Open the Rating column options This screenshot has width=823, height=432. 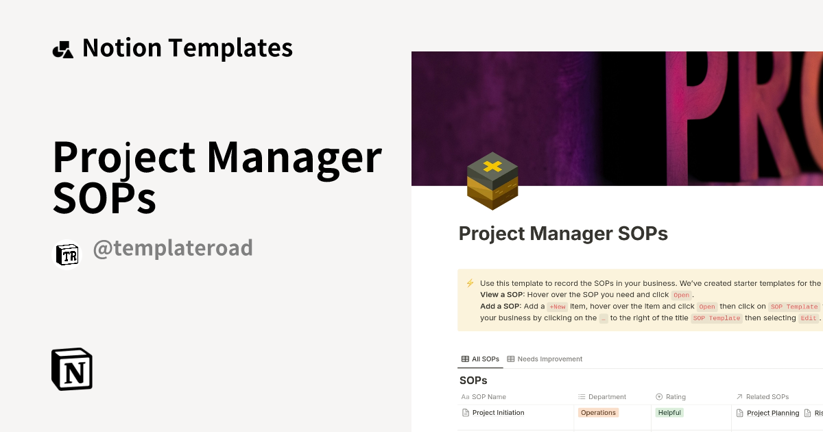tap(675, 396)
